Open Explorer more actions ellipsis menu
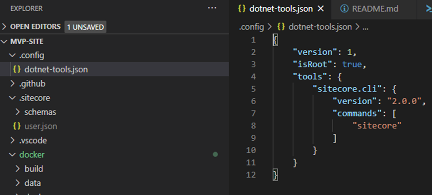432x195 pixels. (212, 8)
